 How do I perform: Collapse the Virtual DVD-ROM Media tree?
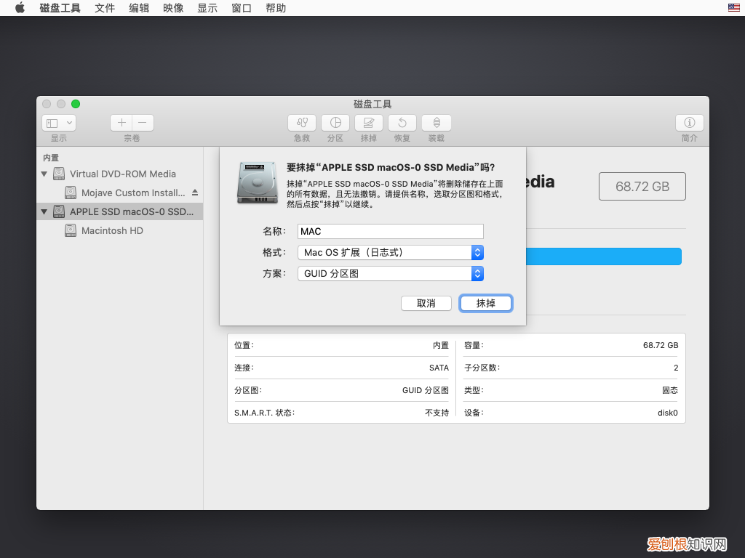coord(44,174)
